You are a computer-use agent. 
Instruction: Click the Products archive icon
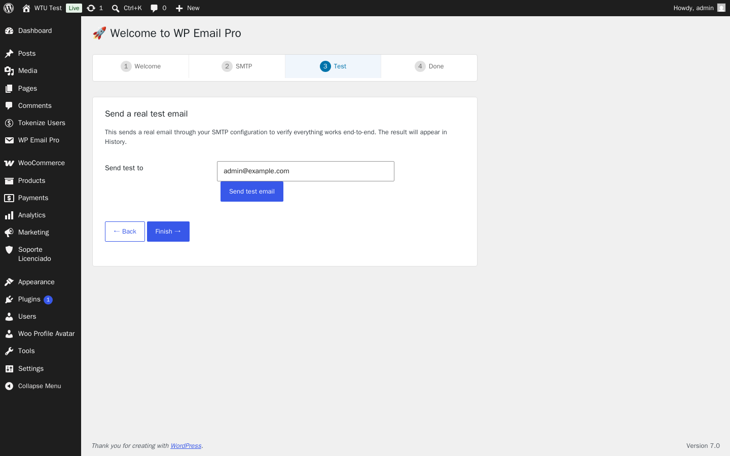click(x=9, y=181)
